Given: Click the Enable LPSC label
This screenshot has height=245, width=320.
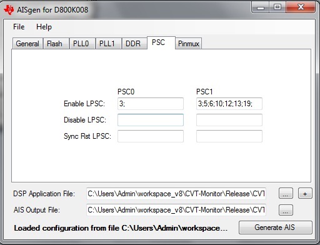Looking at the screenshot, I should (84, 104).
